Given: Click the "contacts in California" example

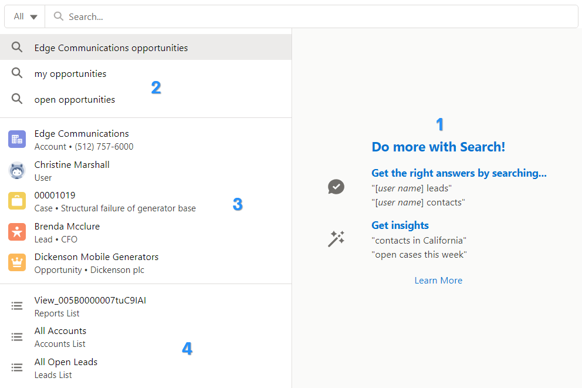Looking at the screenshot, I should (x=419, y=241).
